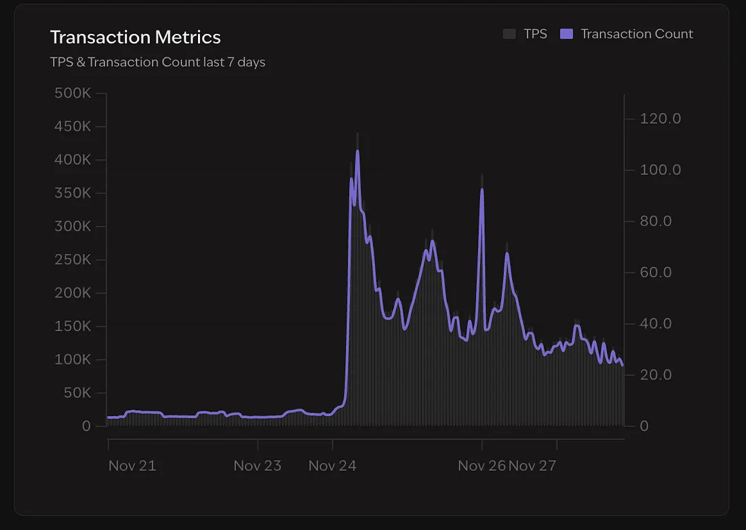746x530 pixels.
Task: Click the subtitle TPS & Transaction Count last 7 days
Action: (157, 62)
